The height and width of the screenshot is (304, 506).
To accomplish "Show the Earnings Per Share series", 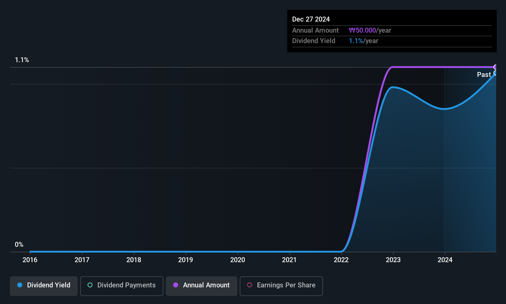I will click(281, 286).
